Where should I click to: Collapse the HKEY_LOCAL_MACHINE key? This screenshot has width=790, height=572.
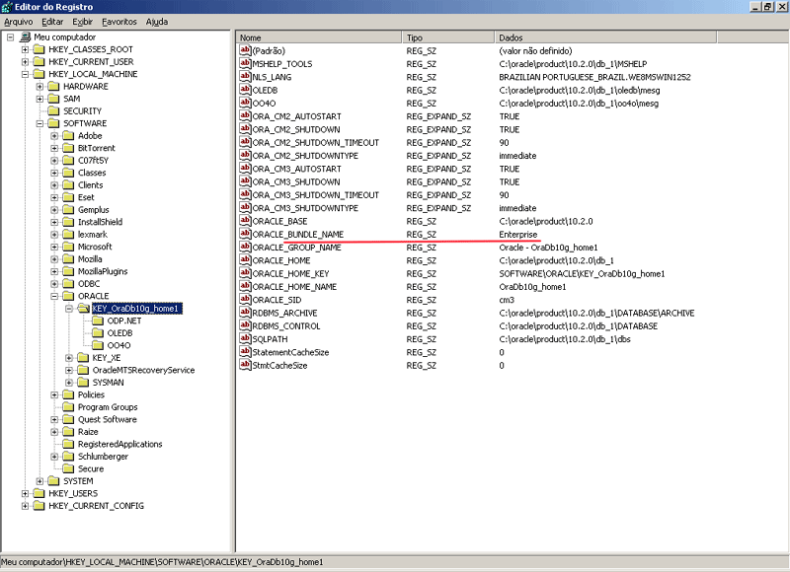tap(25, 74)
